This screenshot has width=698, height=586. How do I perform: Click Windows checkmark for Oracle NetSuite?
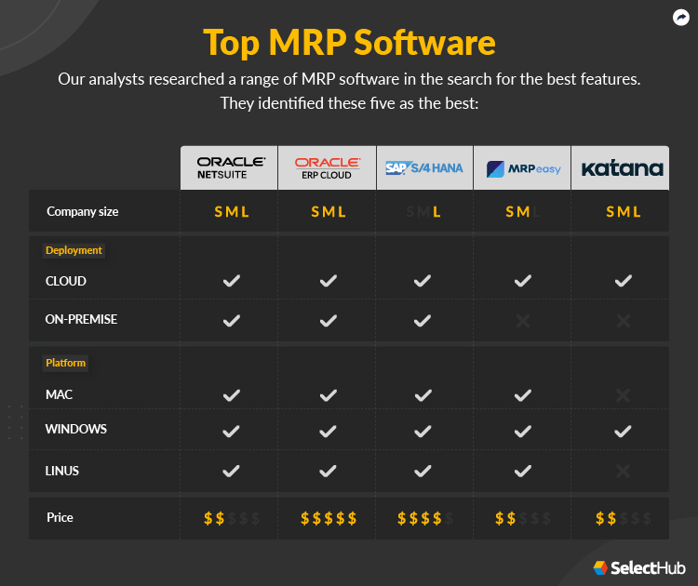pos(231,432)
